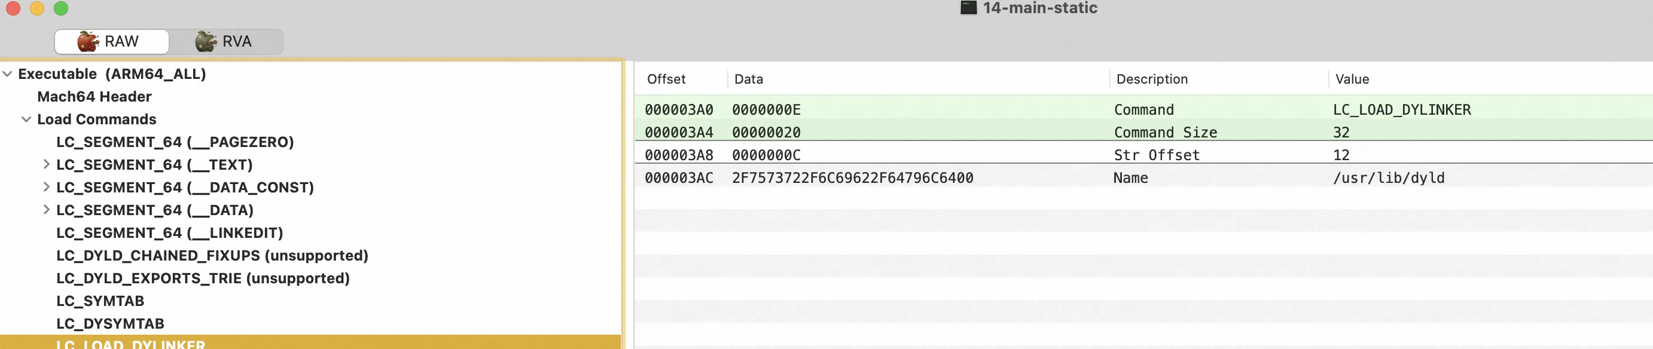Click the 14-main-static title bar file icon
This screenshot has height=349, width=1653.
coord(968,8)
